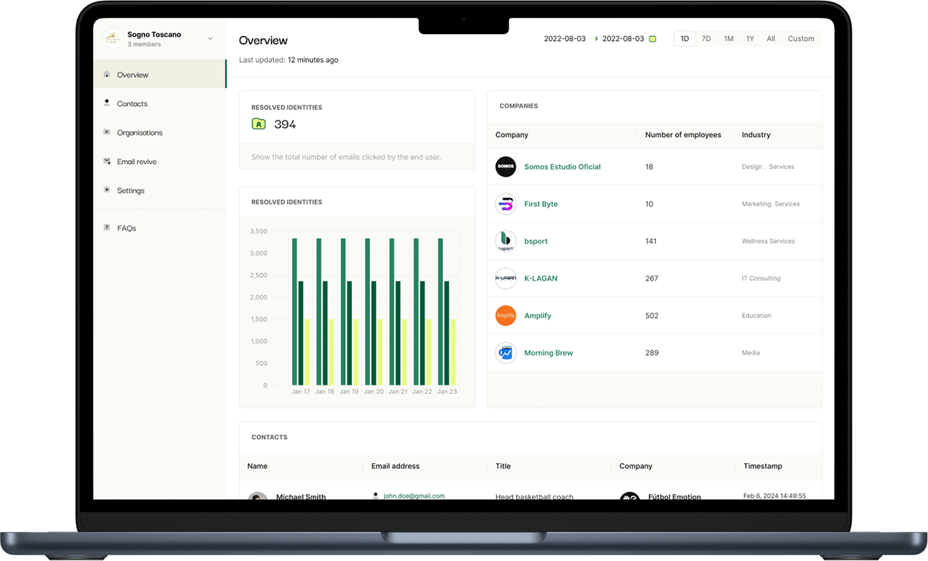Open Organisations via its briefcase icon
Image resolution: width=928 pixels, height=561 pixels.
pyautogui.click(x=107, y=132)
